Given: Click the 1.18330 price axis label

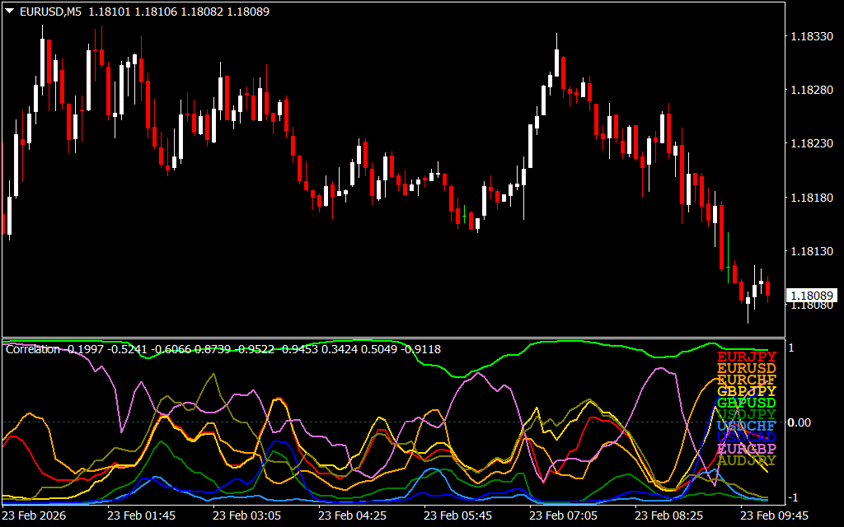Looking at the screenshot, I should (x=811, y=36).
